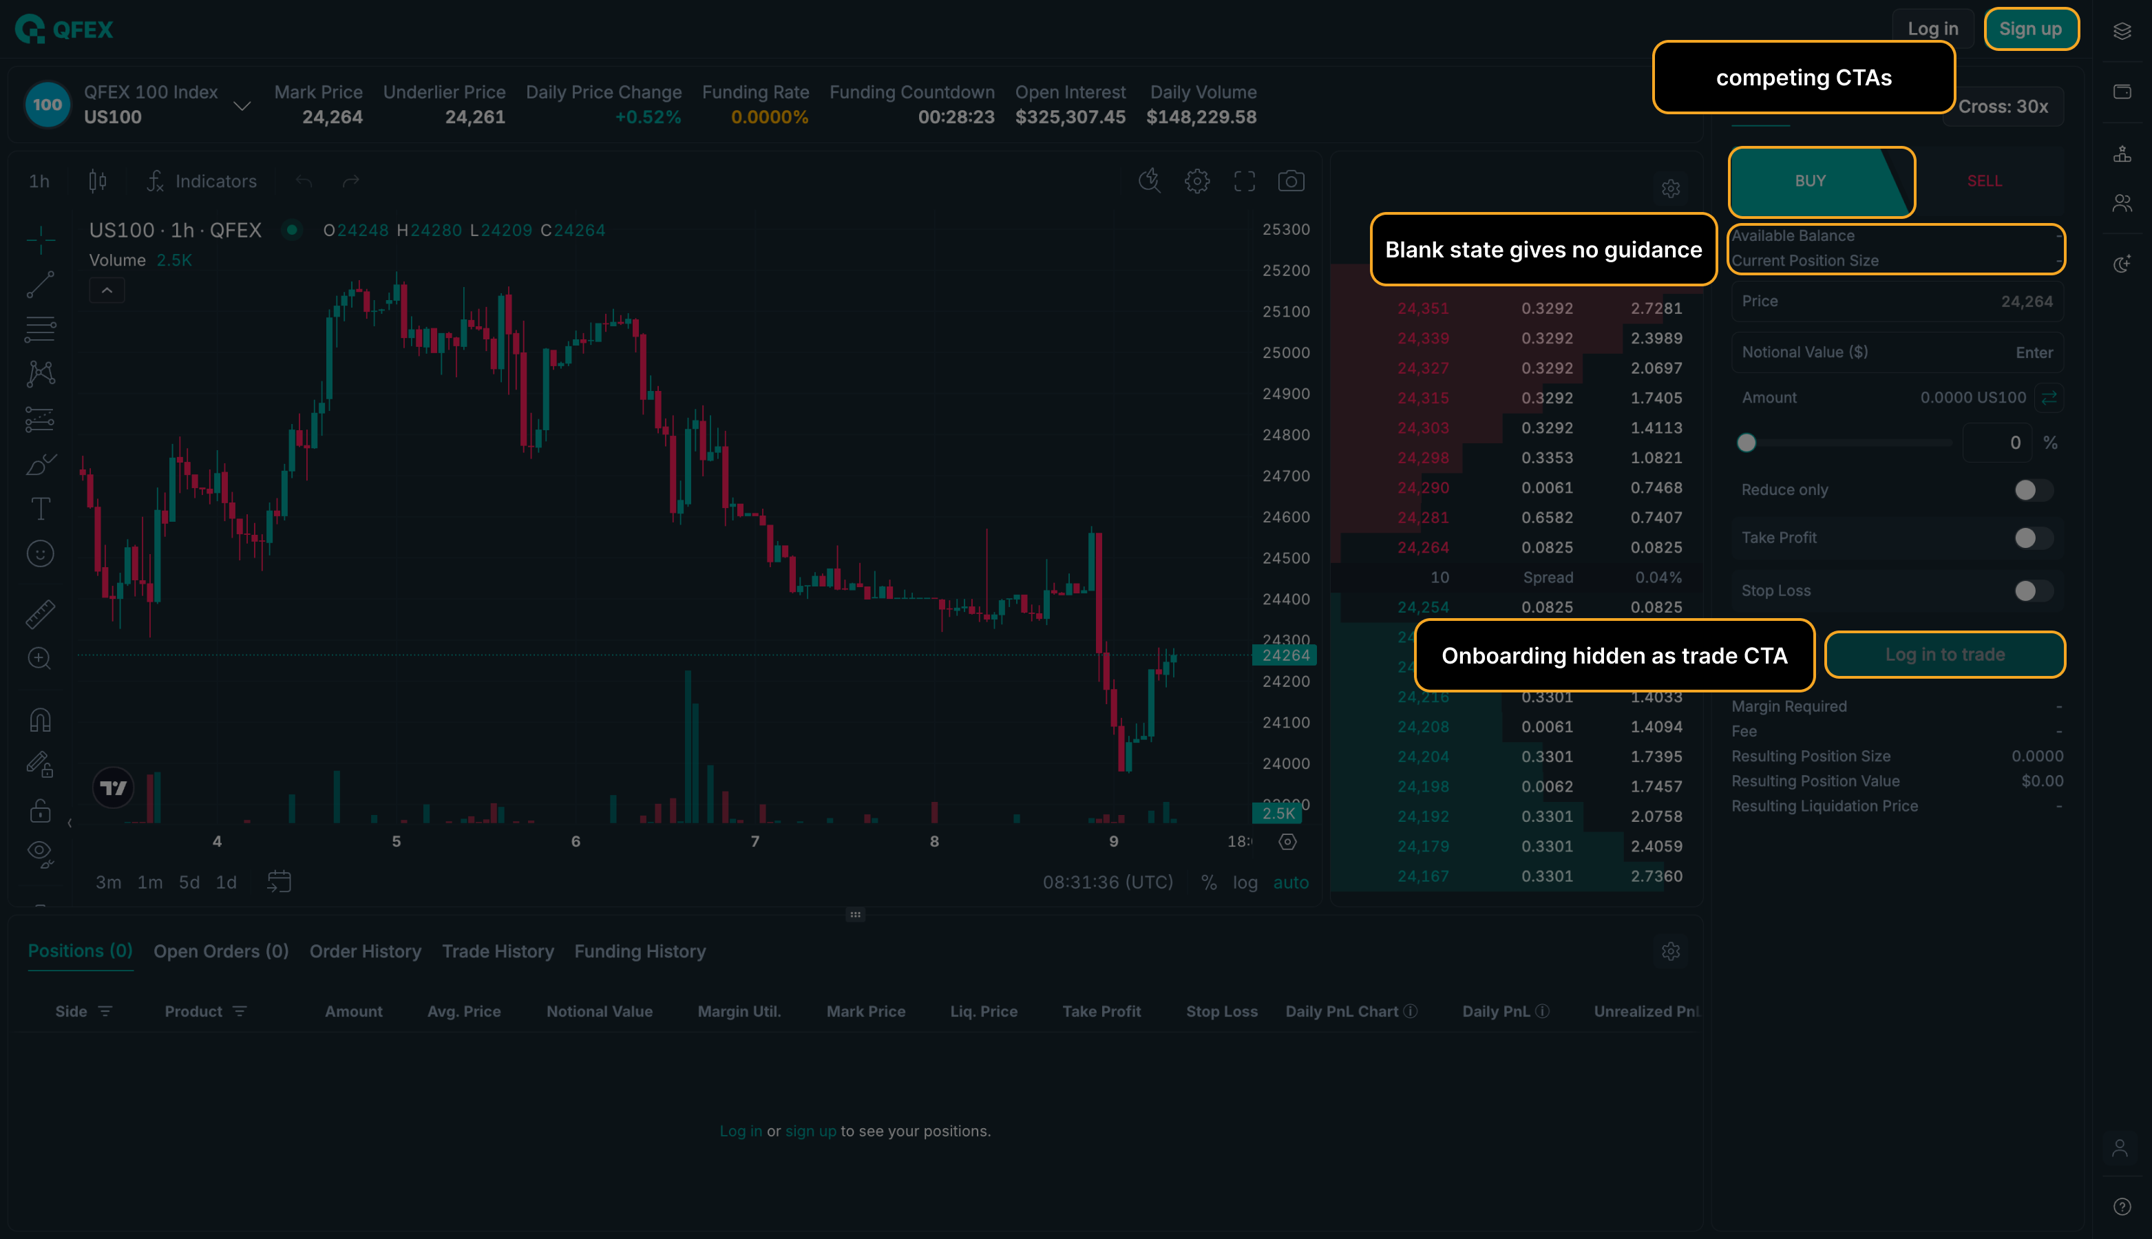The width and height of the screenshot is (2152, 1239).
Task: Expand the US100 product selector chevron
Action: [x=242, y=105]
